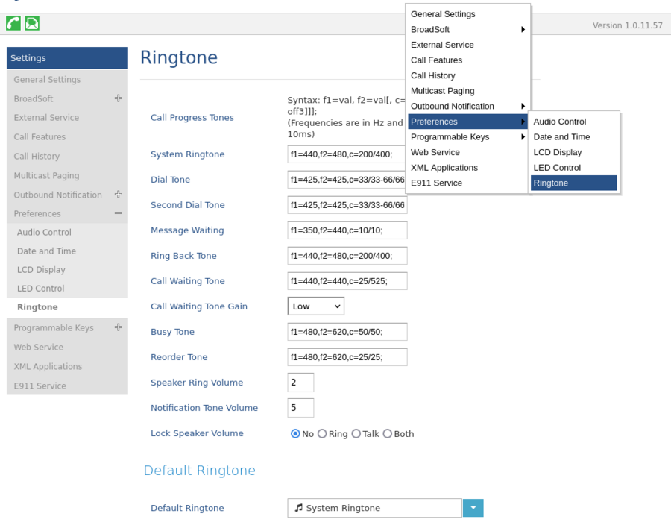Click the Notification Tone Volume input field
The image size is (671, 522).
coord(300,408)
